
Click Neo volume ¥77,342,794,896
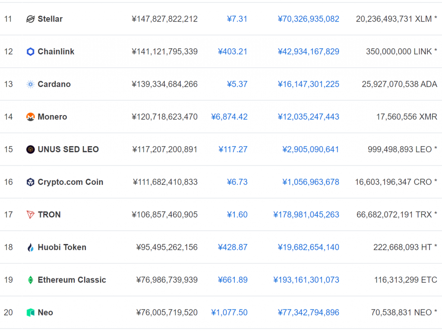(308, 313)
